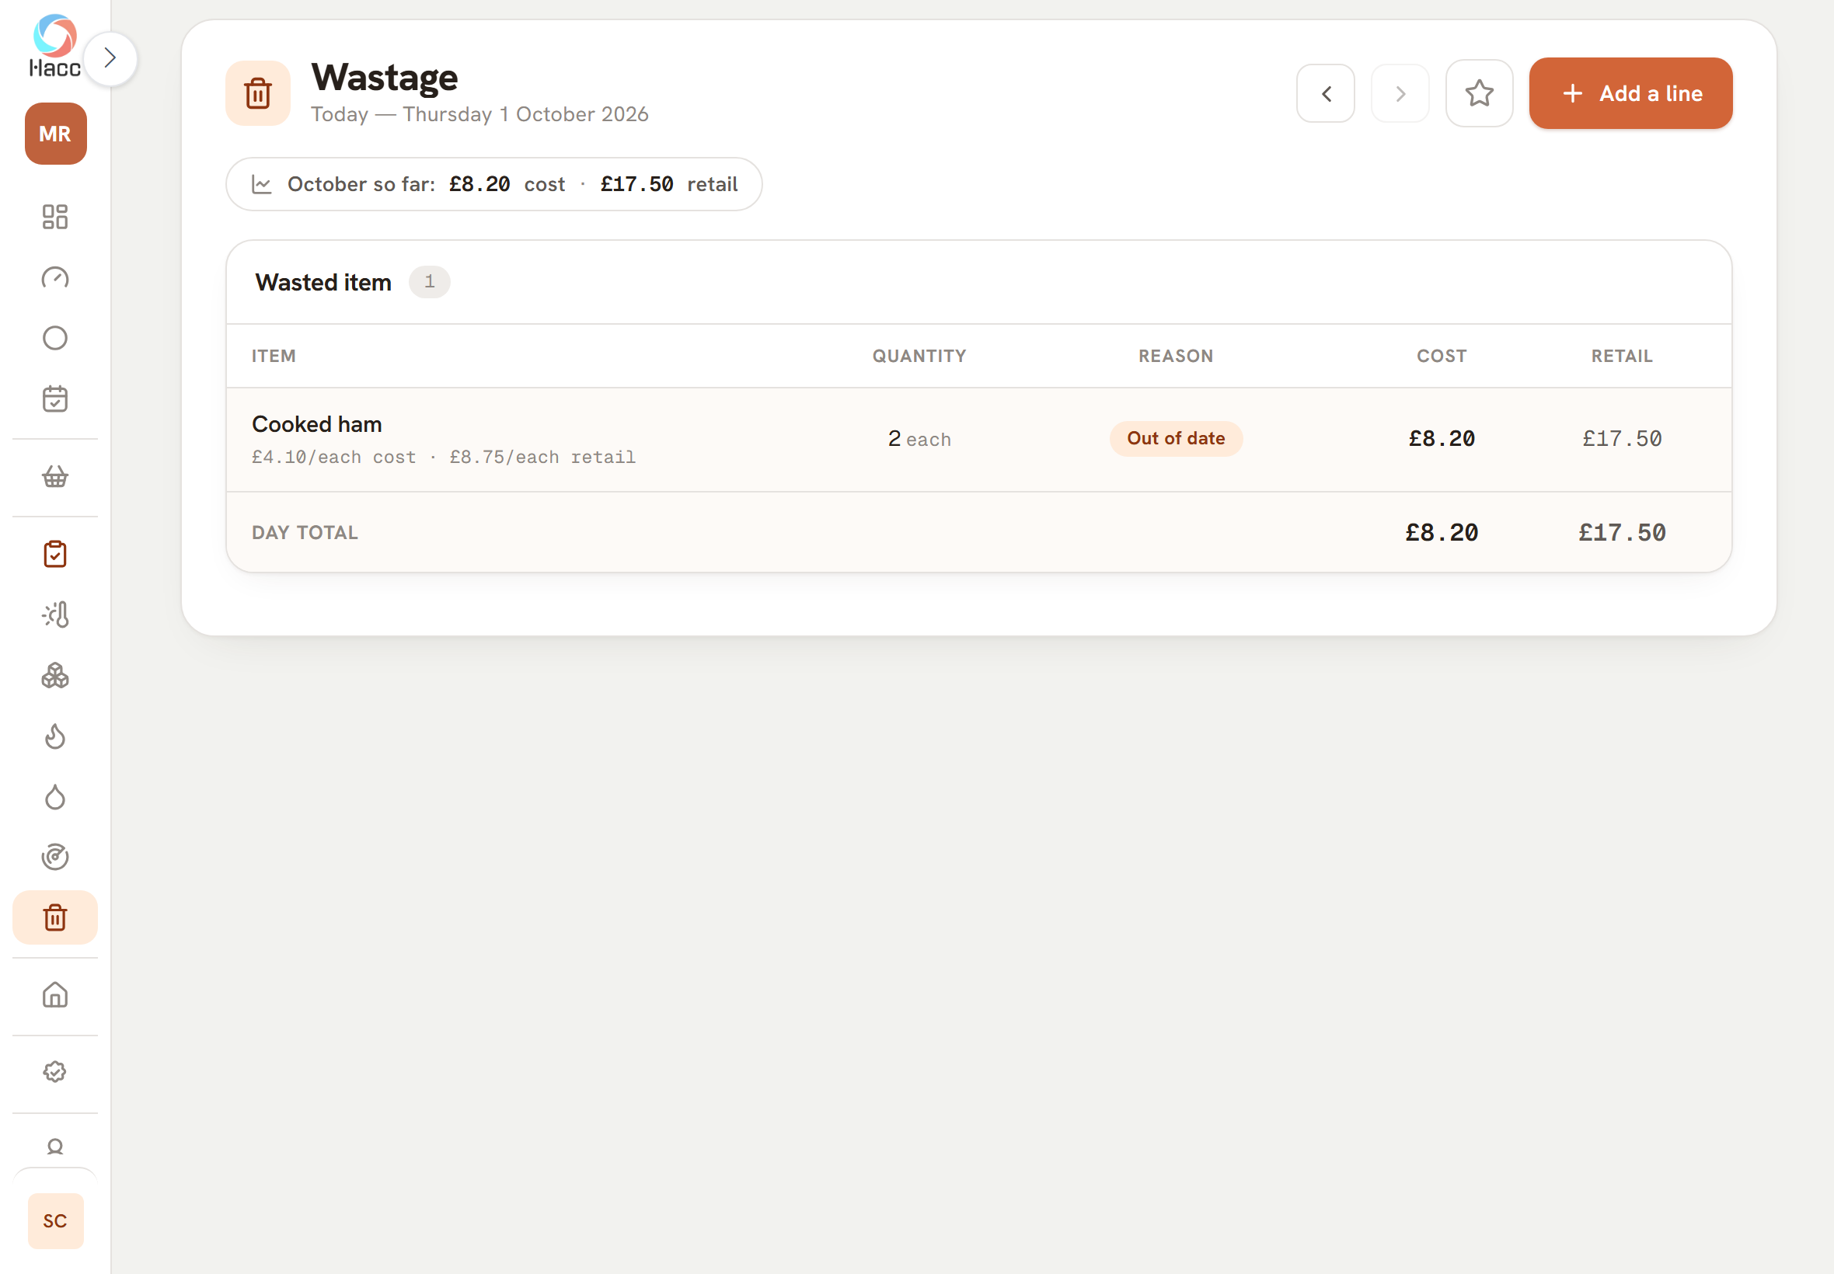Open the verified badge check icon
1834x1274 pixels.
click(55, 1072)
